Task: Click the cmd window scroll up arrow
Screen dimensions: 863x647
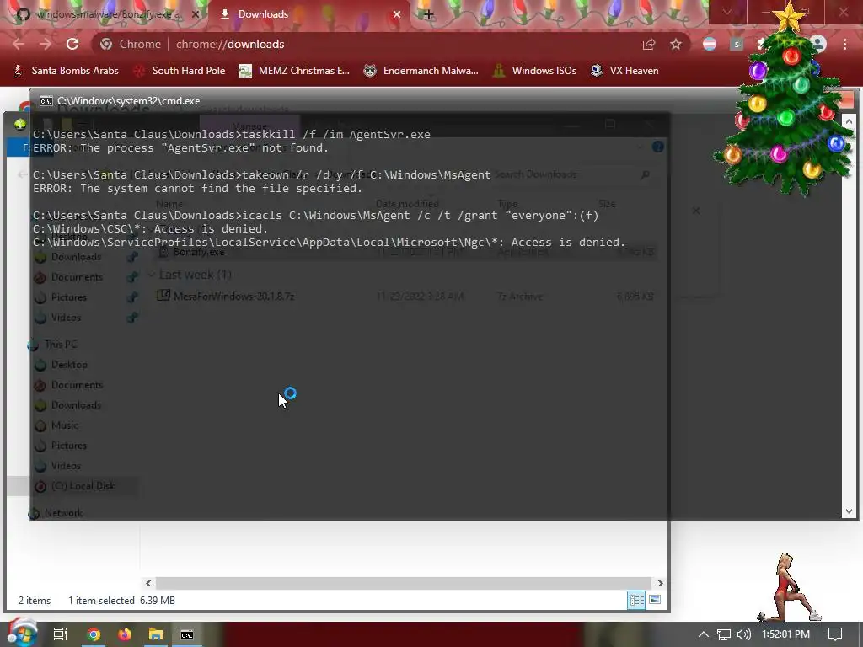Action: 849,121
